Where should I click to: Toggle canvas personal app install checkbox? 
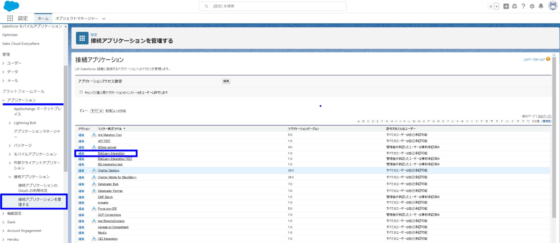[x=81, y=92]
